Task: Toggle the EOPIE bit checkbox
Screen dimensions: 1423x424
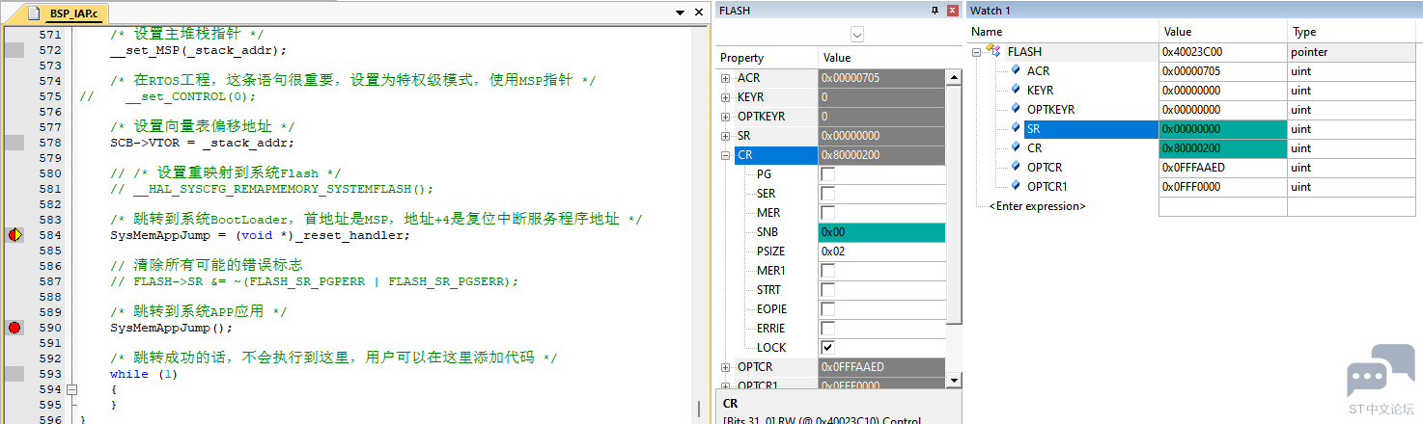Action: (x=827, y=309)
